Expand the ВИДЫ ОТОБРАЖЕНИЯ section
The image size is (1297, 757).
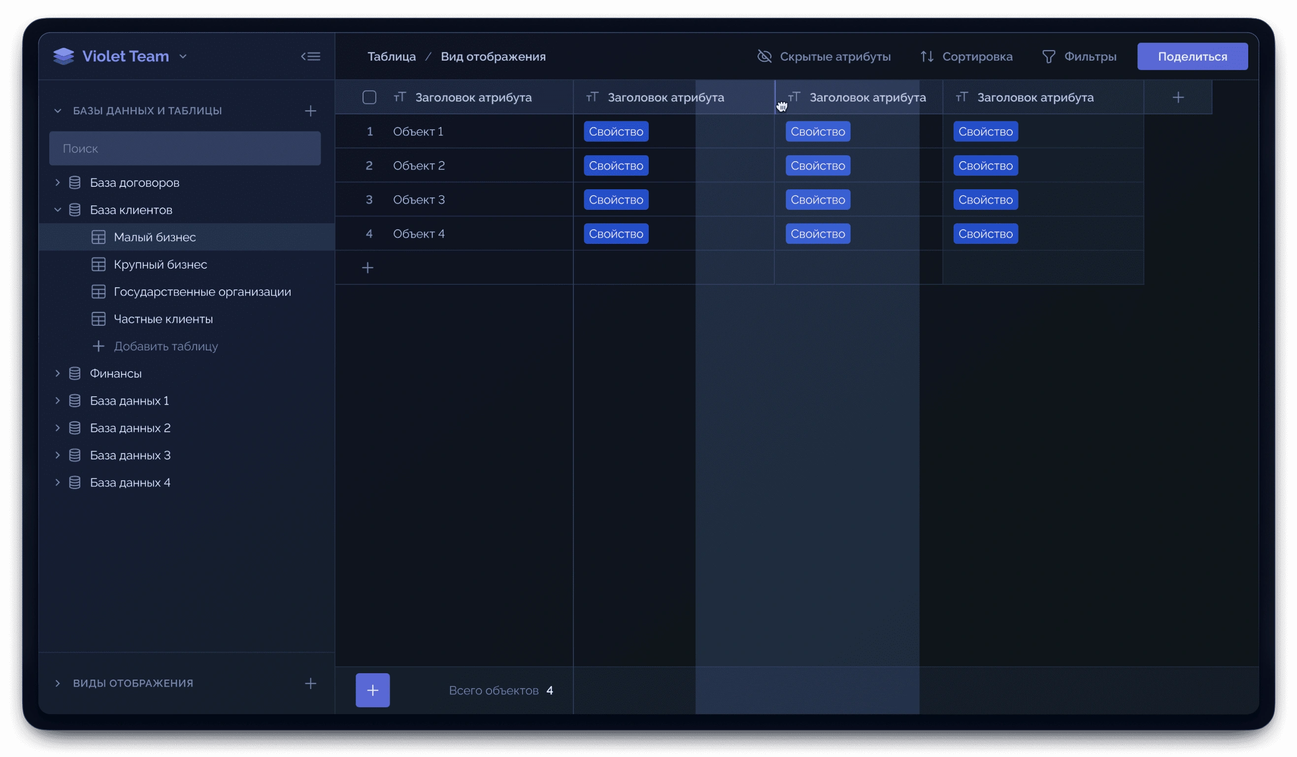point(58,684)
